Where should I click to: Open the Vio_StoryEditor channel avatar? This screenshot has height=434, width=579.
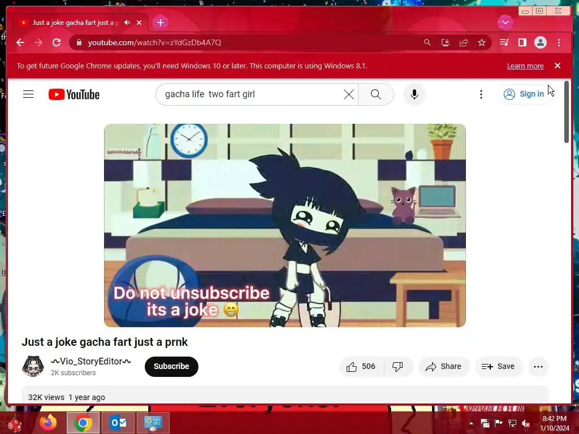point(33,366)
